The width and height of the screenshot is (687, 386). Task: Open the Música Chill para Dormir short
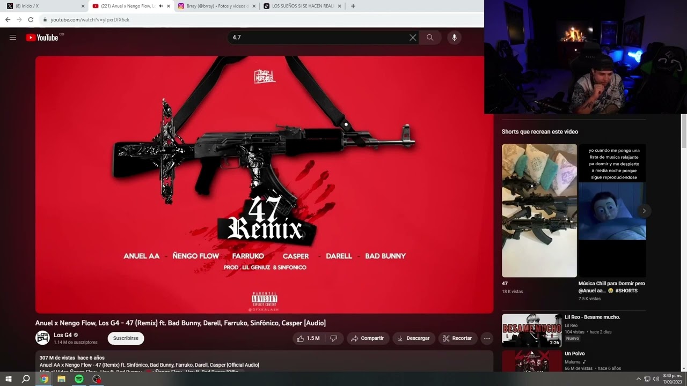click(612, 210)
